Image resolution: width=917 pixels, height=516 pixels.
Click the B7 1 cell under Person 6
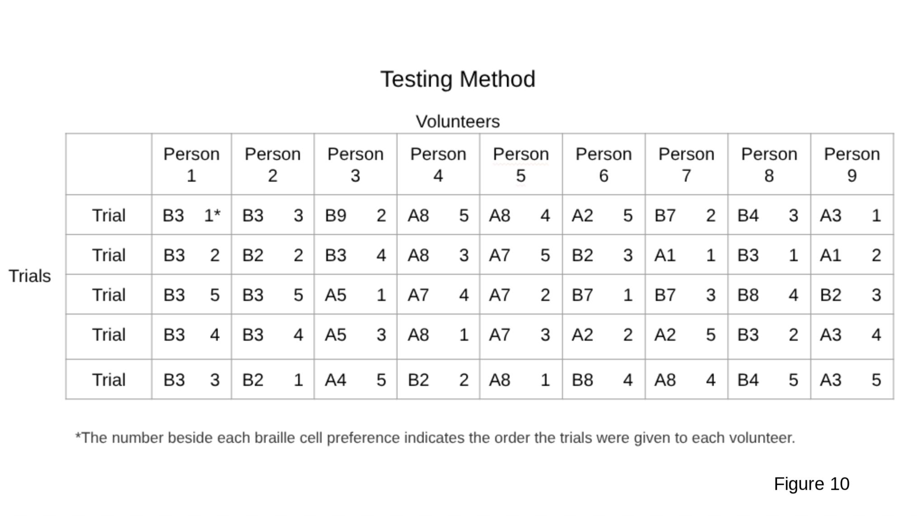[x=604, y=295]
